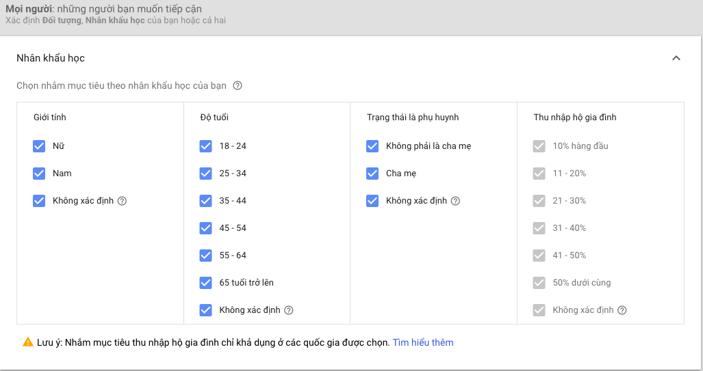Click the 10% hàng đầu income checkbox
703x371 pixels.
[539, 146]
